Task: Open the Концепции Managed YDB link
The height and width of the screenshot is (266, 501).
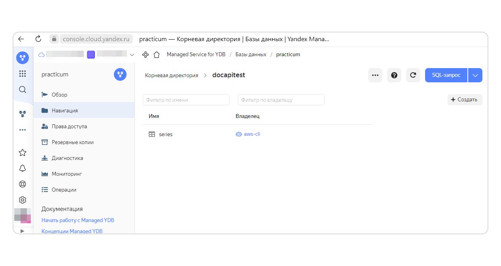Action: pyautogui.click(x=72, y=231)
